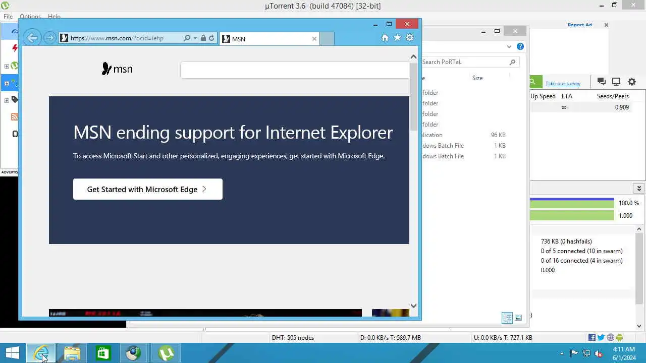Image resolution: width=646 pixels, height=363 pixels.
Task: Close the uTorrent advertisement
Action: pyautogui.click(x=606, y=25)
